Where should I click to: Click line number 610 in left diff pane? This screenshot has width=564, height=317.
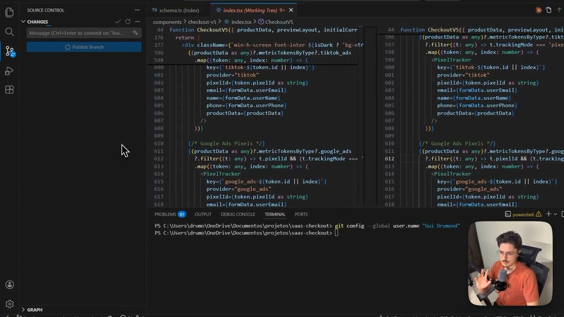pyautogui.click(x=159, y=144)
